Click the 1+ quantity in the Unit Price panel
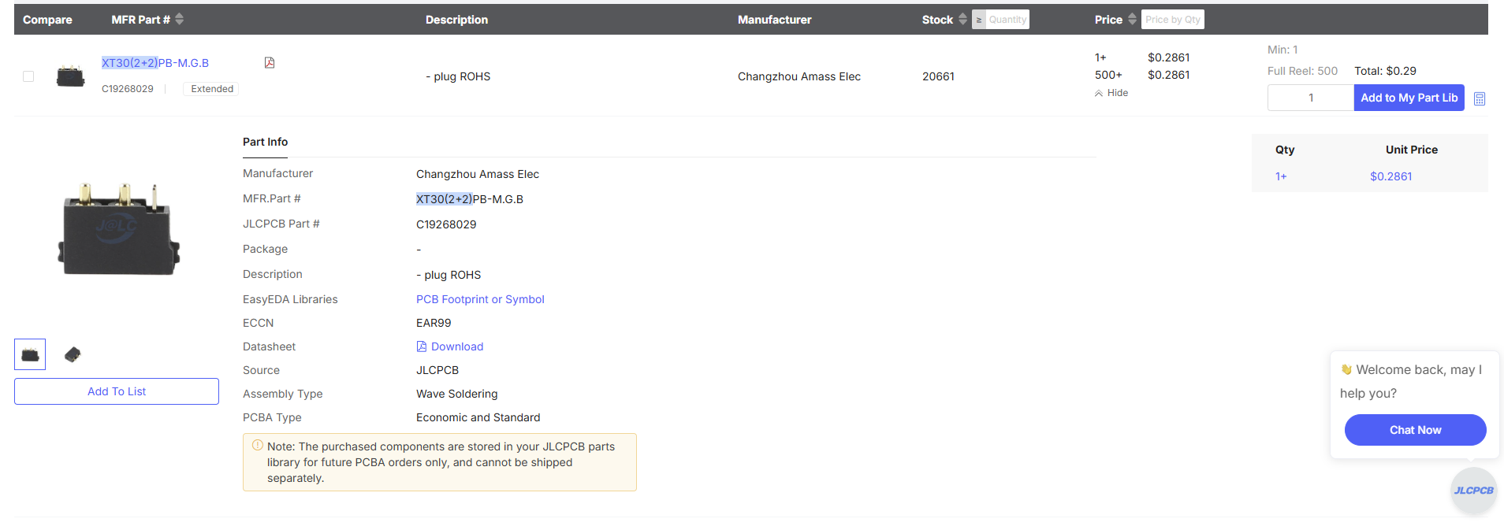Screen dimensions: 1504x526 (1281, 176)
